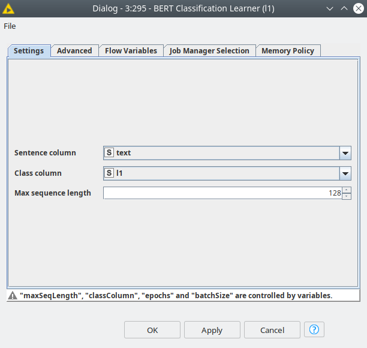Increase Max sequence length with up arrow

[x=347, y=190]
